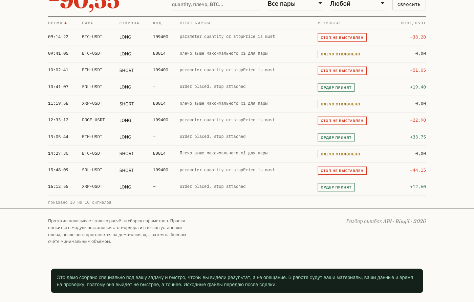Click ПЛЕЧО ОТКЛОНЕНО badge in 11:19:58 row

(x=340, y=104)
